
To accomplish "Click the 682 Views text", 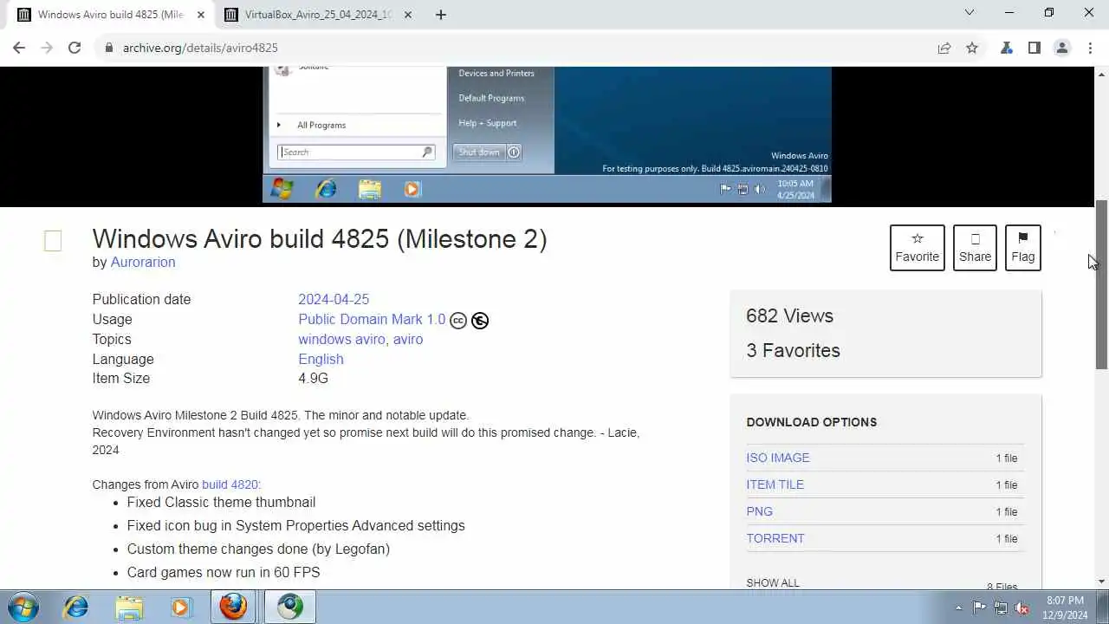I will pyautogui.click(x=789, y=315).
